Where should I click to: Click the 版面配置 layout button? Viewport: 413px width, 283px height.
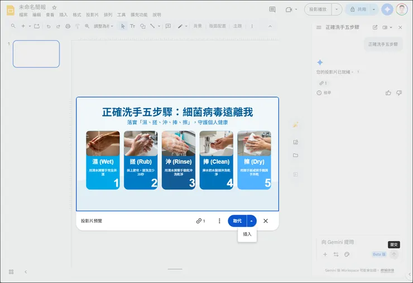tap(218, 26)
